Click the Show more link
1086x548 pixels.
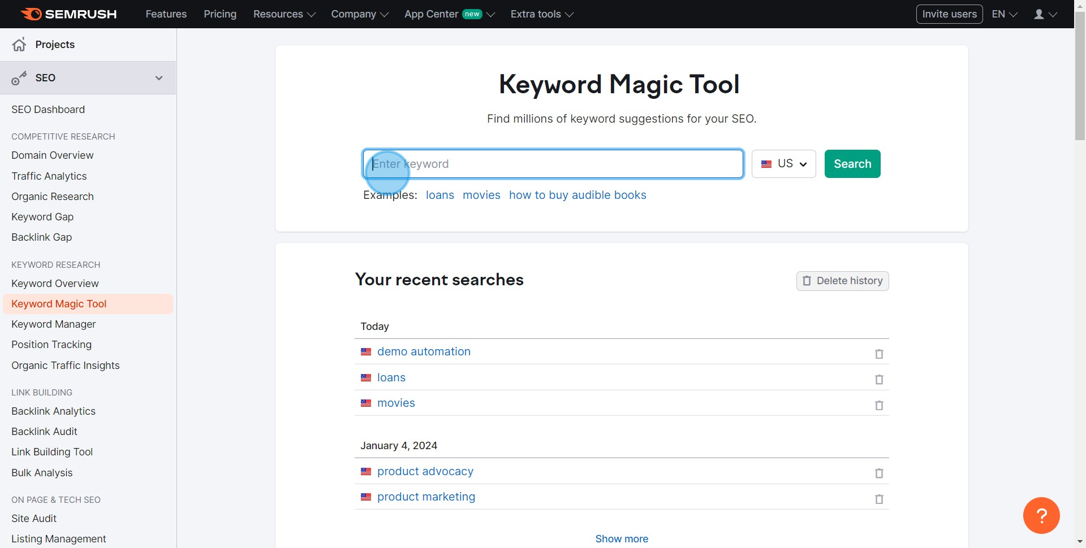(x=622, y=539)
